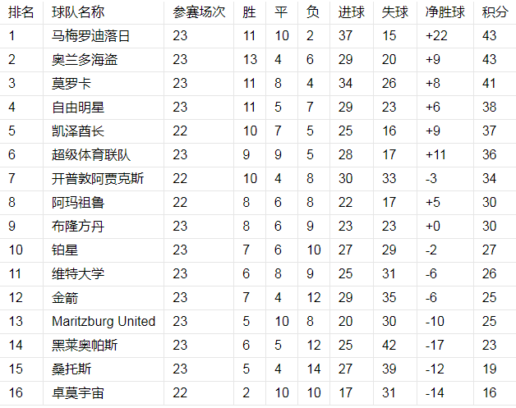516x408 pixels.
Task: Select team name 奥兰多海盗
Action: coord(85,60)
